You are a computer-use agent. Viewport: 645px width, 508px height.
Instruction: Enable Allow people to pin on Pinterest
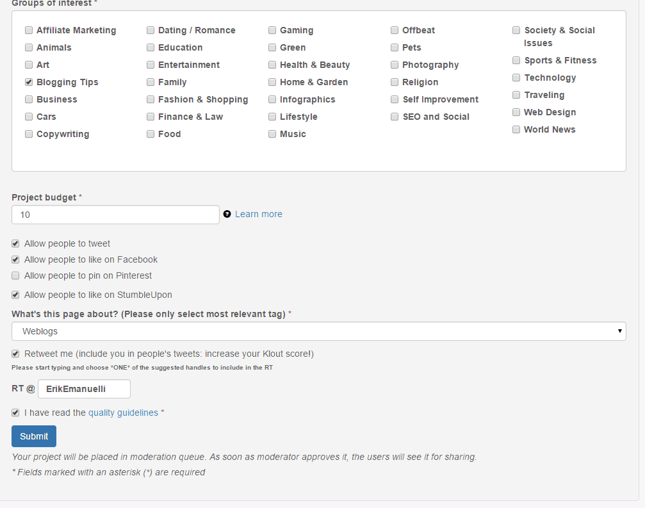pos(16,275)
